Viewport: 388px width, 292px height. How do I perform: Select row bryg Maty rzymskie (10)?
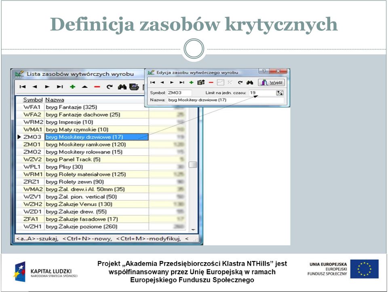(101, 129)
